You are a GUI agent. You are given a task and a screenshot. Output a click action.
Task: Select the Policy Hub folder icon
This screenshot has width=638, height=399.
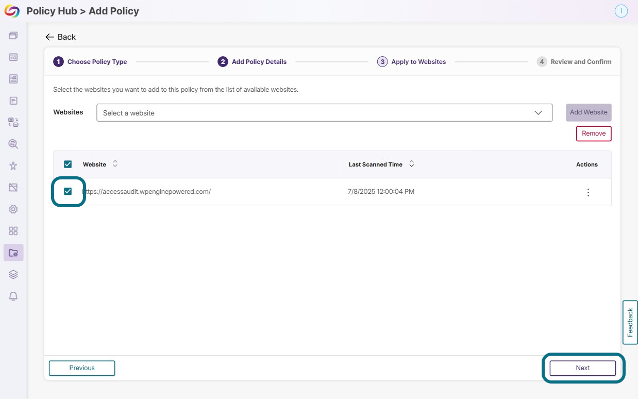pos(13,253)
